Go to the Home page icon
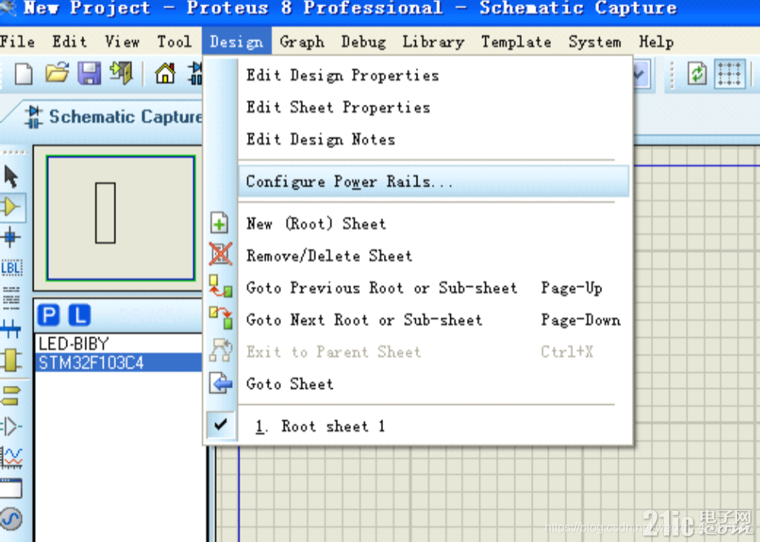The width and height of the screenshot is (760, 542). point(165,74)
